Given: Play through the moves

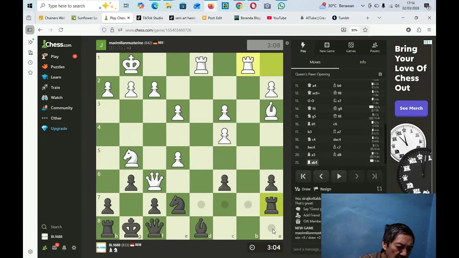Looking at the screenshot, I should pos(339,176).
